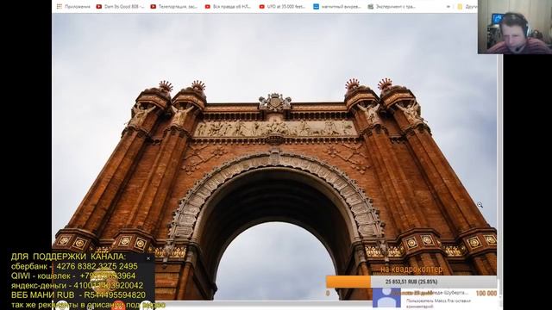Click the user avatar in comment notification
552x310 pixels.
(386, 297)
